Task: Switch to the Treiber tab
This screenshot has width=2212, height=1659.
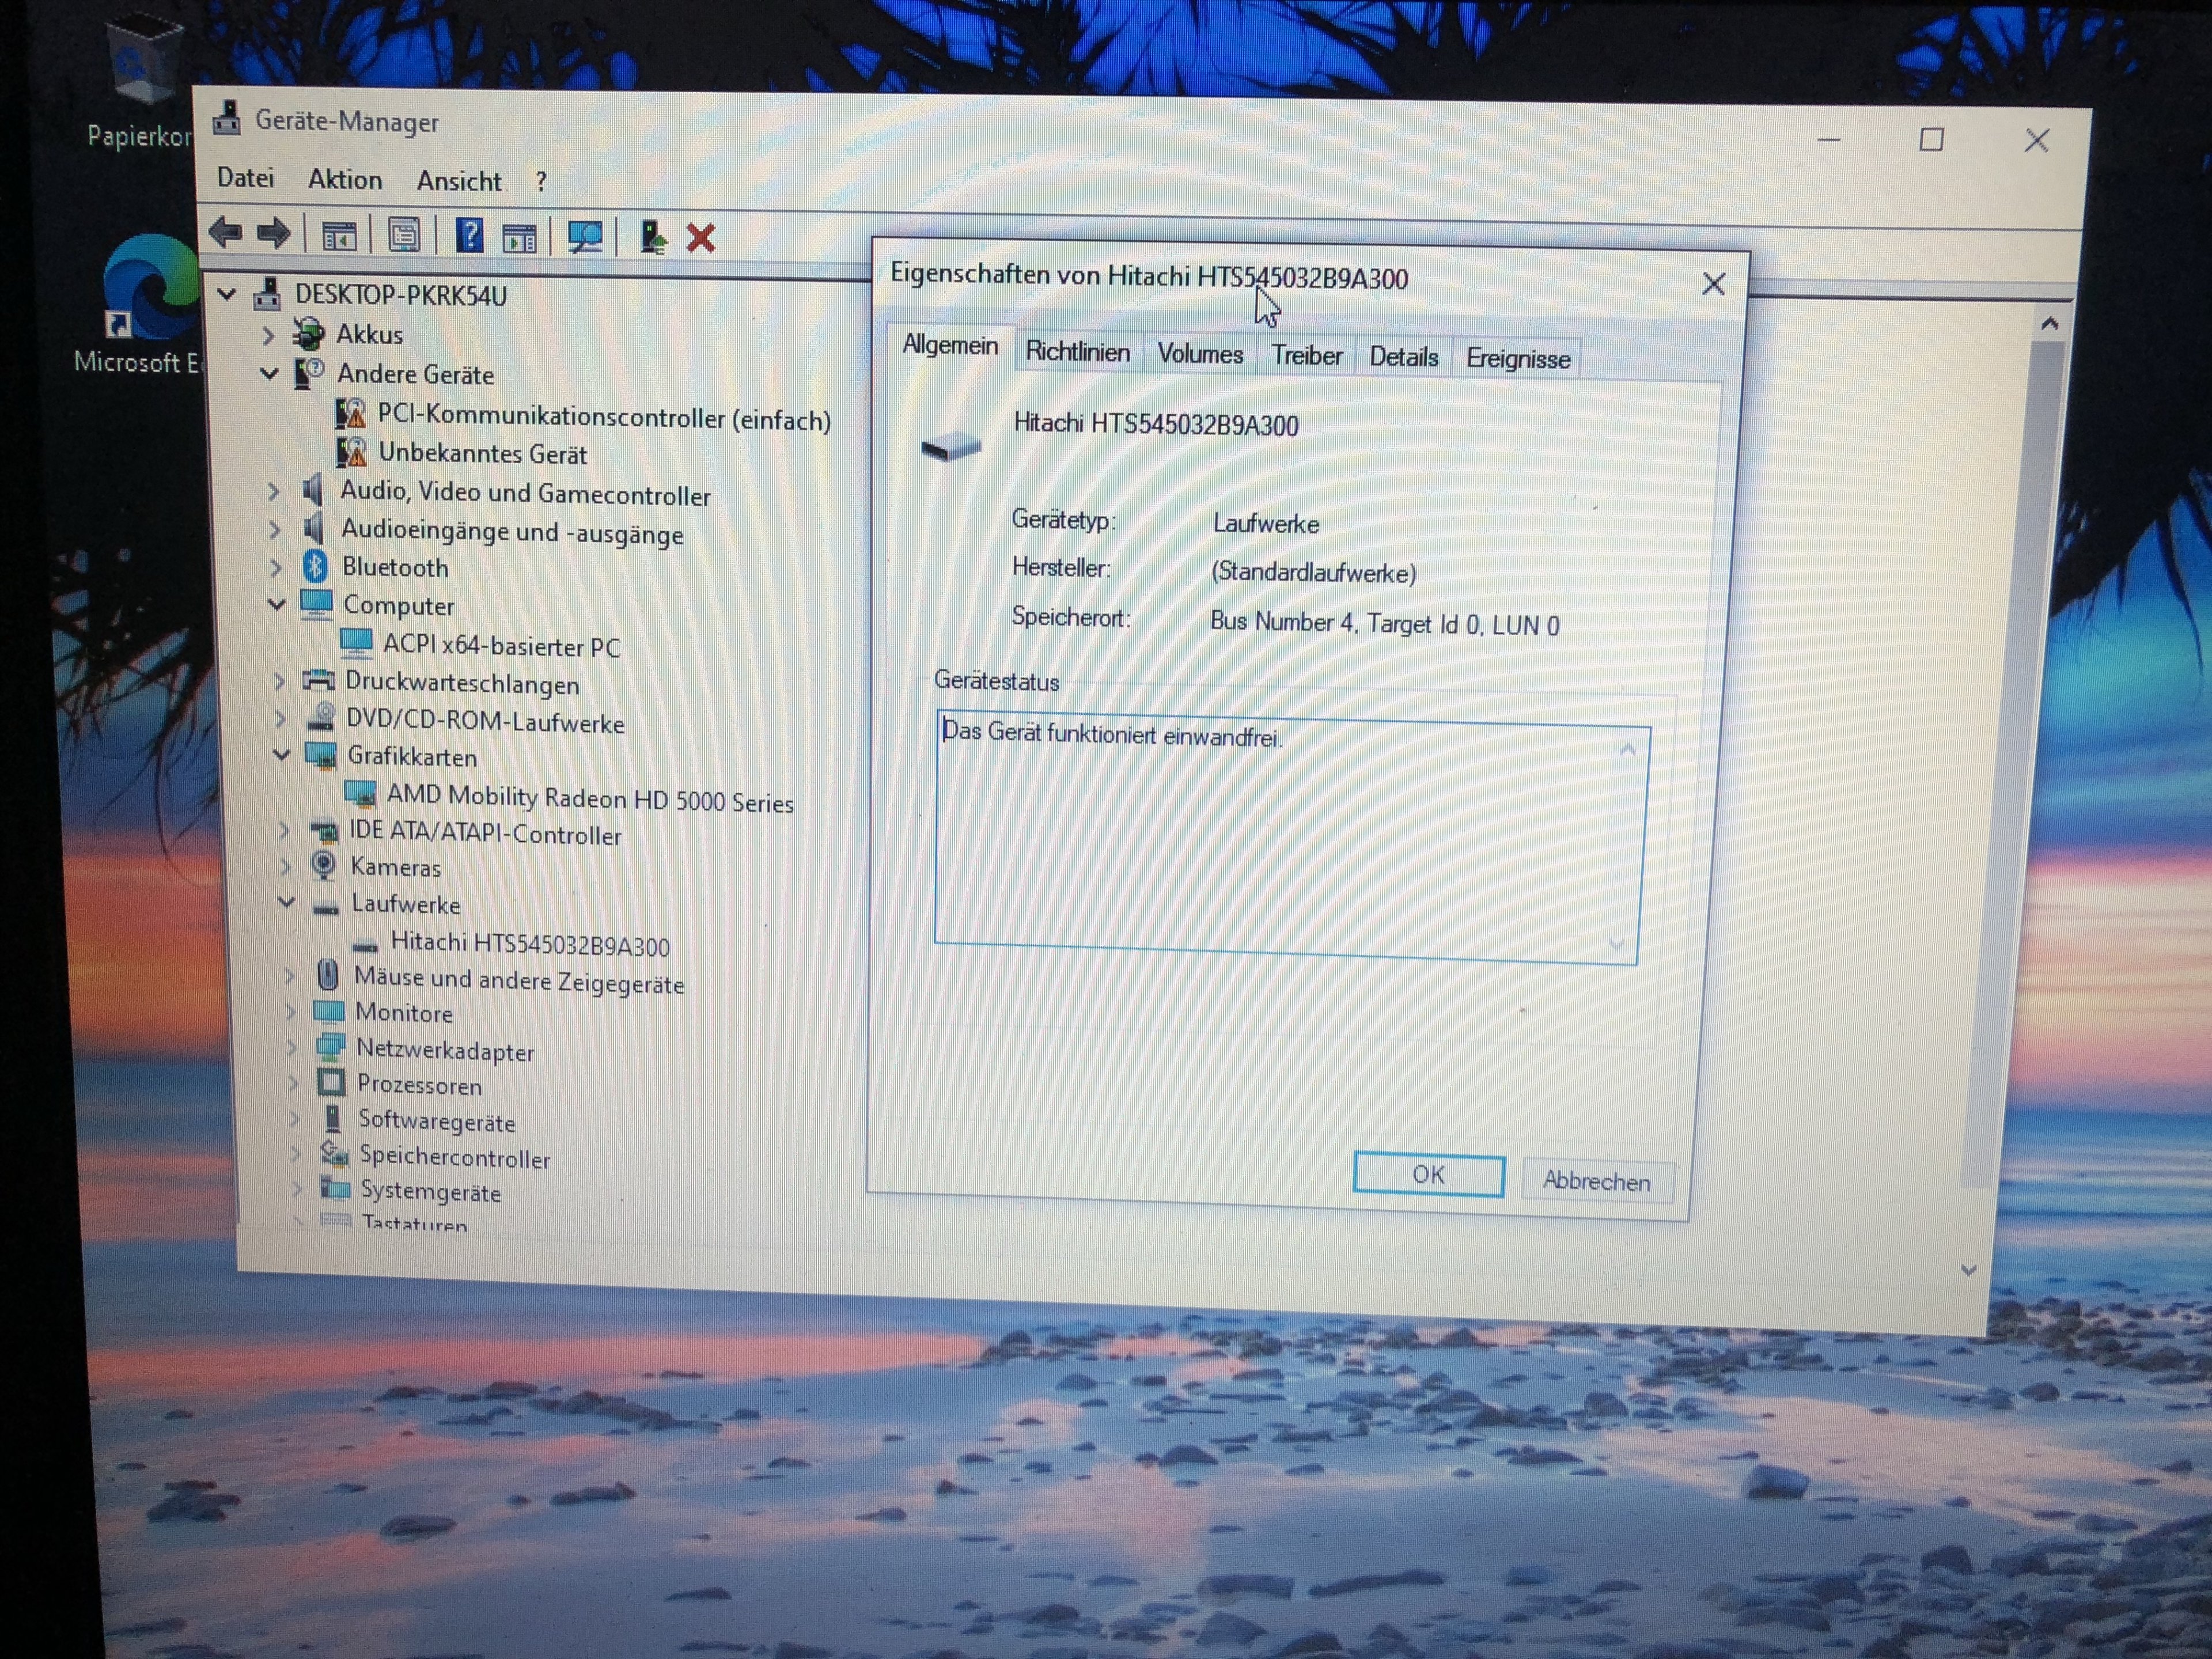Action: coord(1306,356)
